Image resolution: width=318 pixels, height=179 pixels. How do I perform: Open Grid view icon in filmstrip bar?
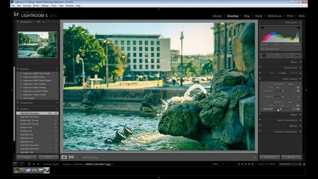(x=29, y=164)
